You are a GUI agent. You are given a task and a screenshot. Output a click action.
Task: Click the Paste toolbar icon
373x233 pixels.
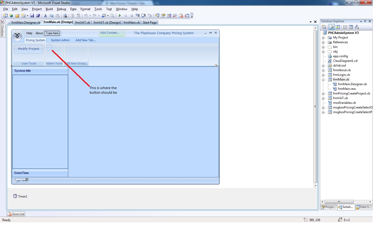pos(57,16)
